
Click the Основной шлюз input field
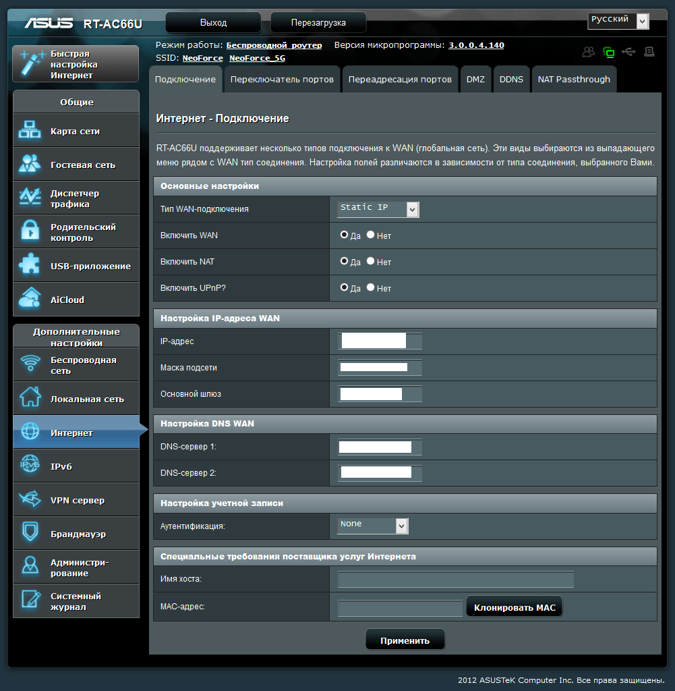[380, 393]
